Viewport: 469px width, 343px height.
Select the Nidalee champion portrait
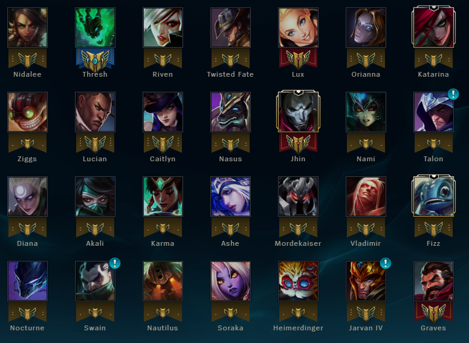[x=27, y=28]
